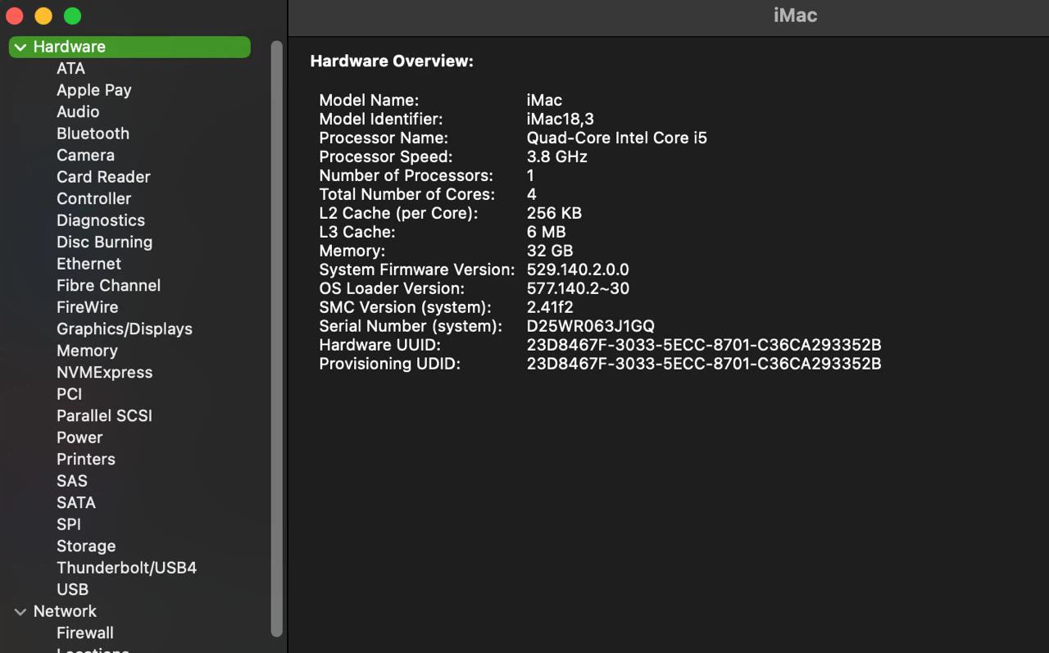Click the iMac window title
The width and height of the screenshot is (1049, 653).
pyautogui.click(x=796, y=16)
